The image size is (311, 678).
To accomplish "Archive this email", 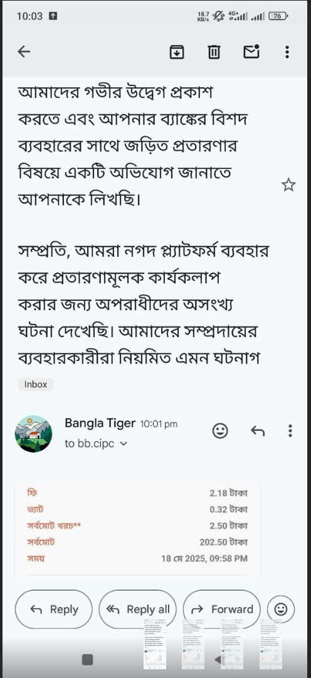I will [177, 52].
